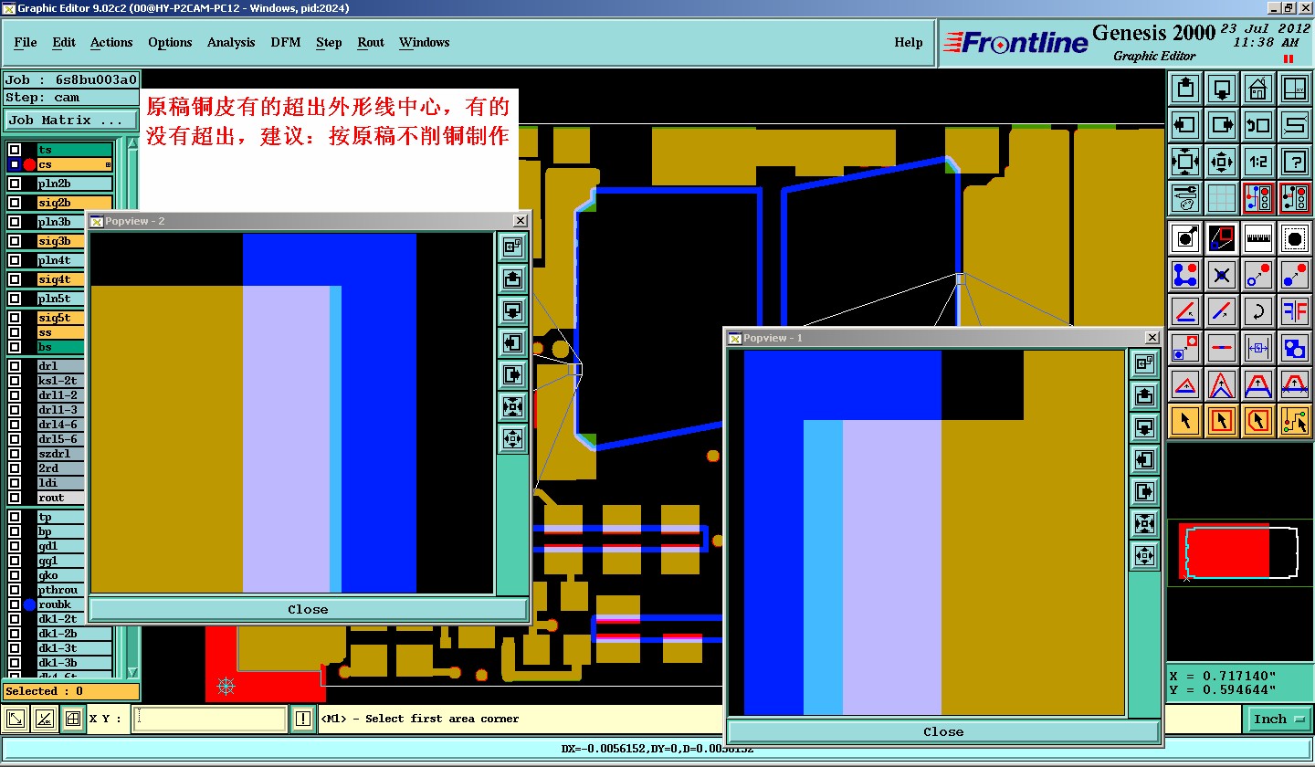Screen dimensions: 1315x767
Task: Click the pan up icon in Popview - 1 side toolbar
Action: (x=1144, y=395)
